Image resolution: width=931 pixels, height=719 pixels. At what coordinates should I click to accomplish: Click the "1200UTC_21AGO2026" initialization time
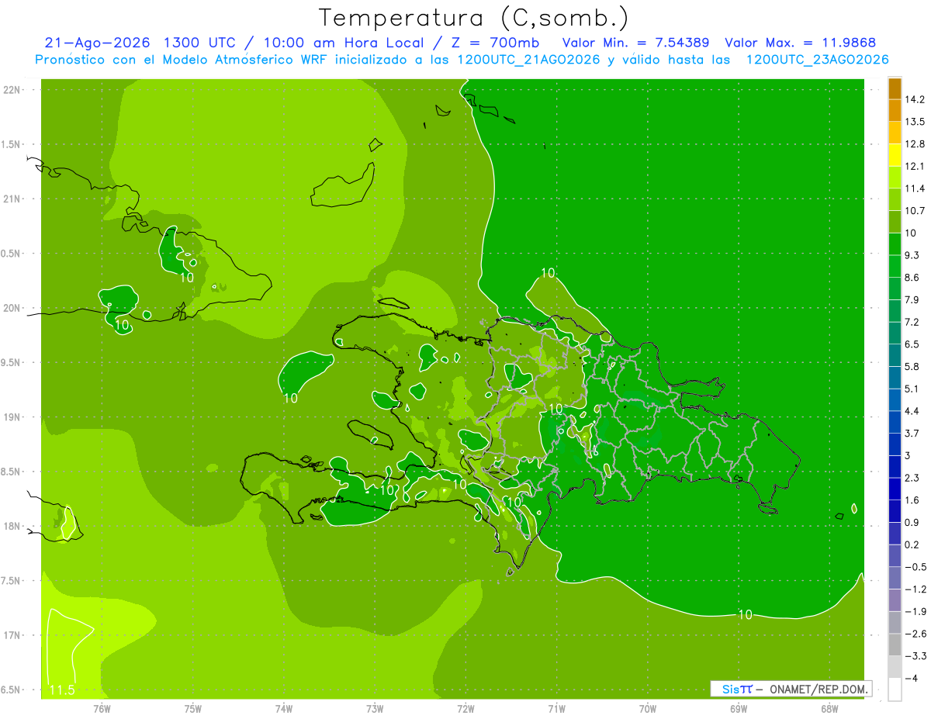click(x=529, y=60)
